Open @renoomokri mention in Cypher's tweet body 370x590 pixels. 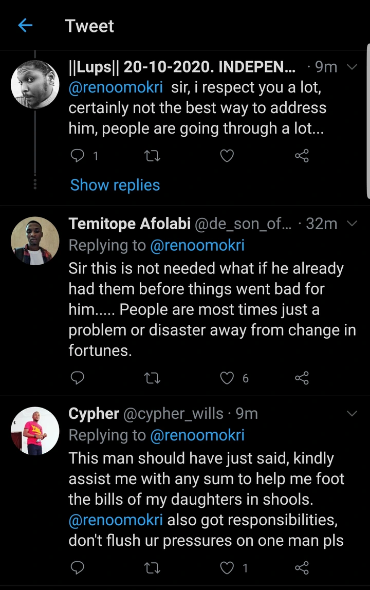point(116,520)
